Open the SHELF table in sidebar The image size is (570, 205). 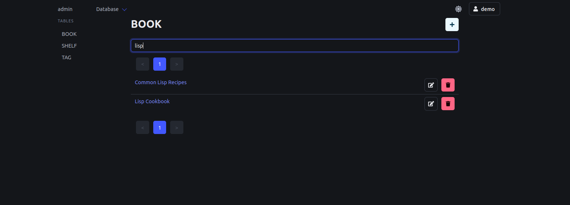69,46
